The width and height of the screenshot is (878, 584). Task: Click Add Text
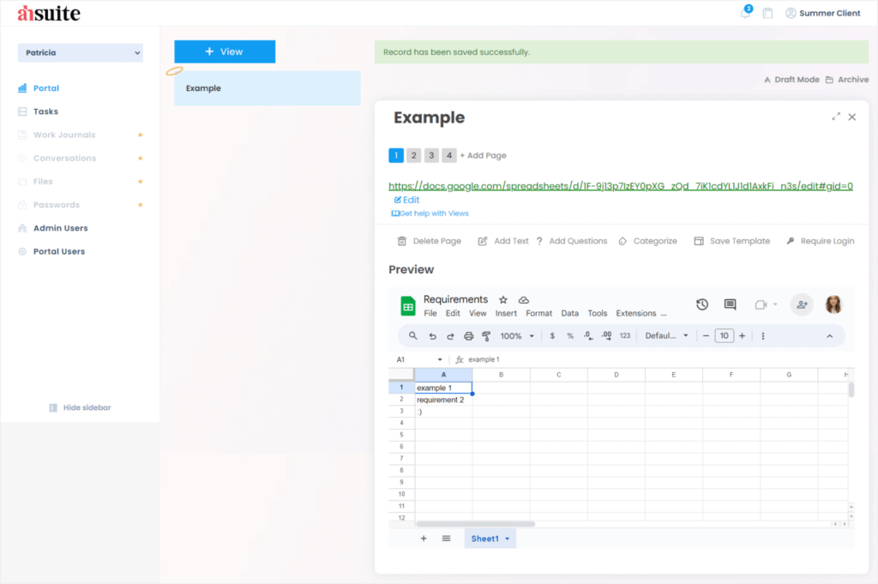pos(502,241)
